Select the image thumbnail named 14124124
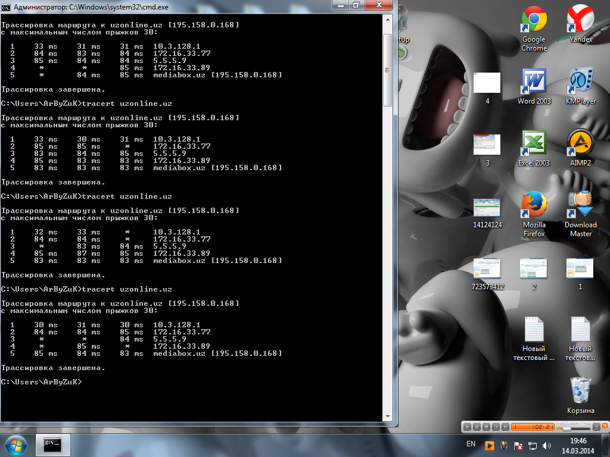 coord(487,207)
